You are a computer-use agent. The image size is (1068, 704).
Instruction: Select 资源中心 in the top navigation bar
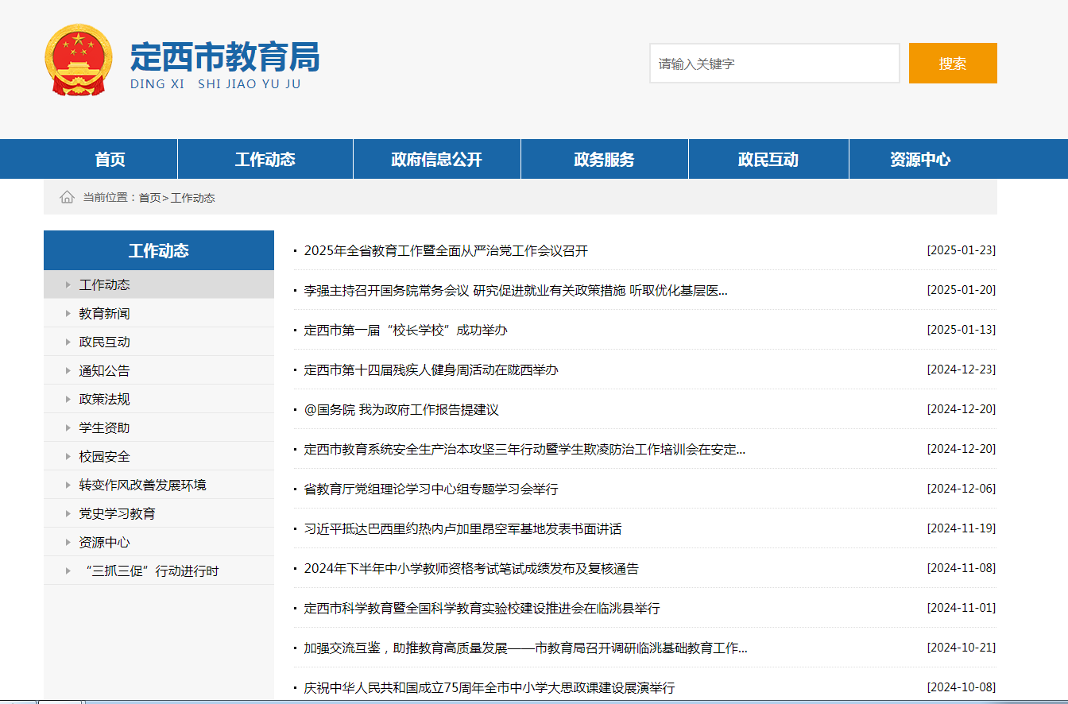click(920, 159)
